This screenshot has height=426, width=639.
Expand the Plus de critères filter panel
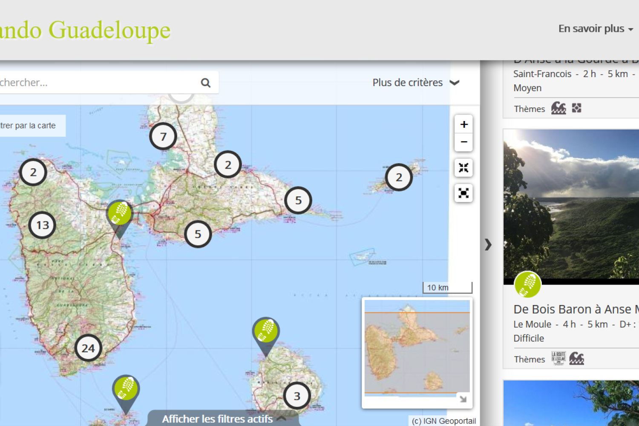(416, 83)
